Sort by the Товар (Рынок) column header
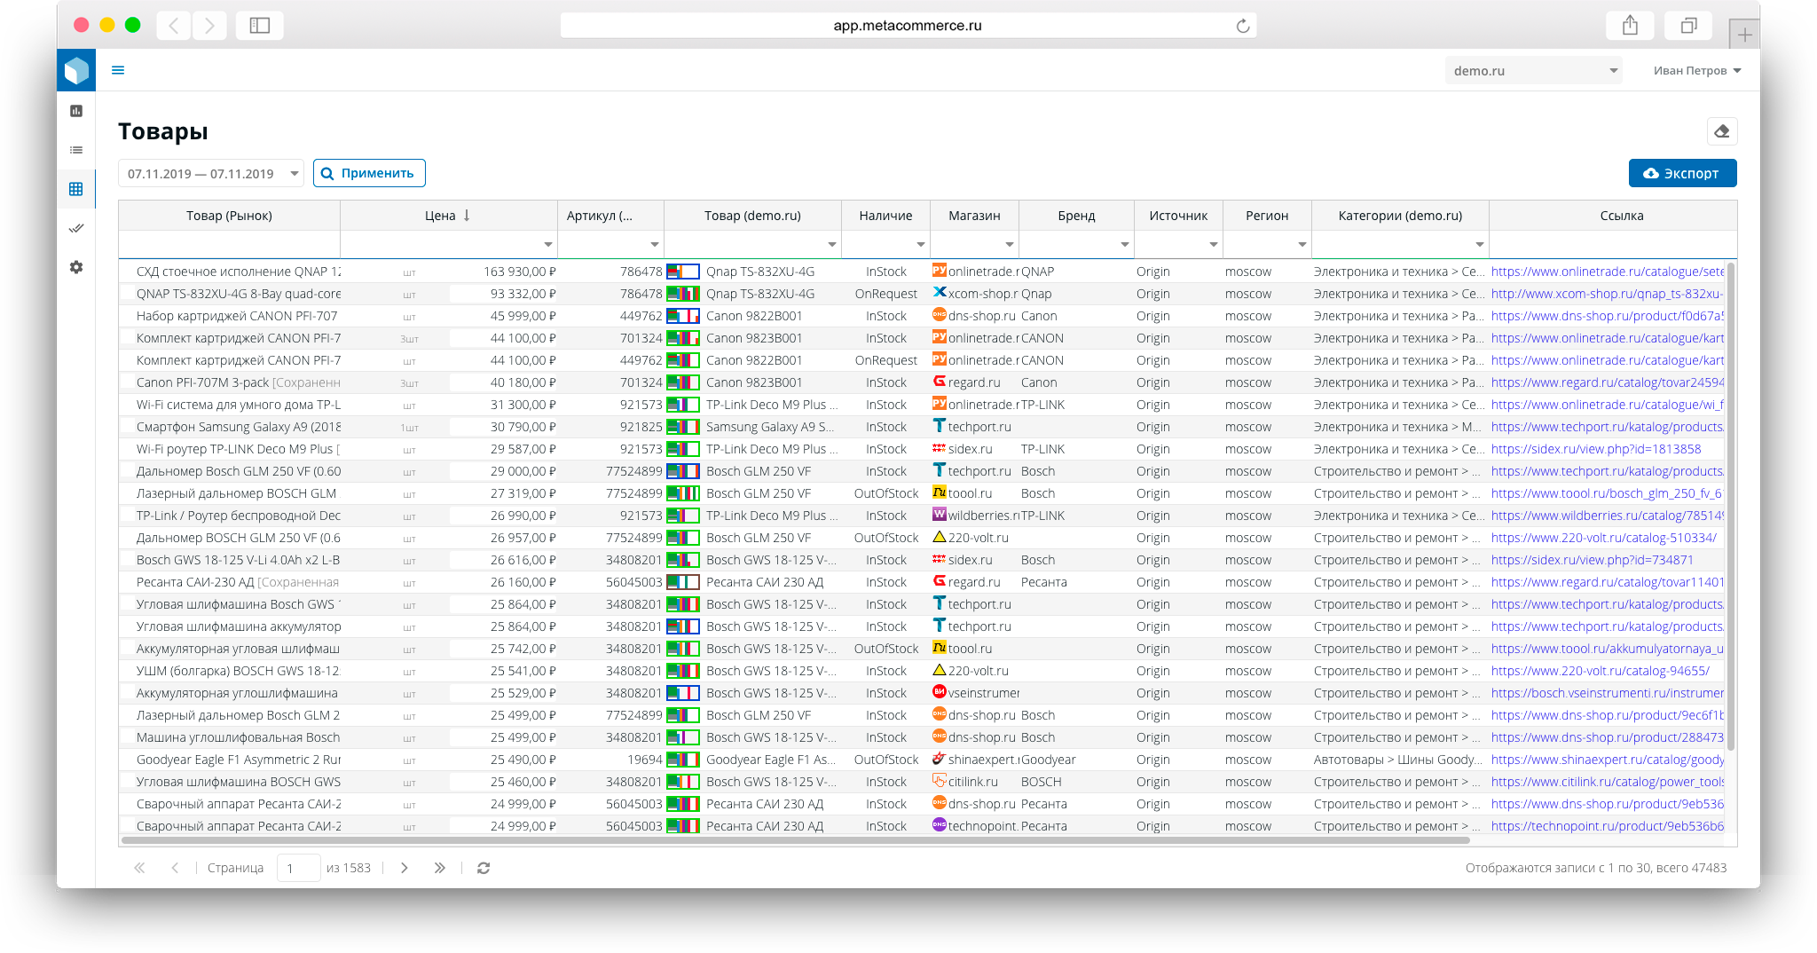 (x=229, y=216)
